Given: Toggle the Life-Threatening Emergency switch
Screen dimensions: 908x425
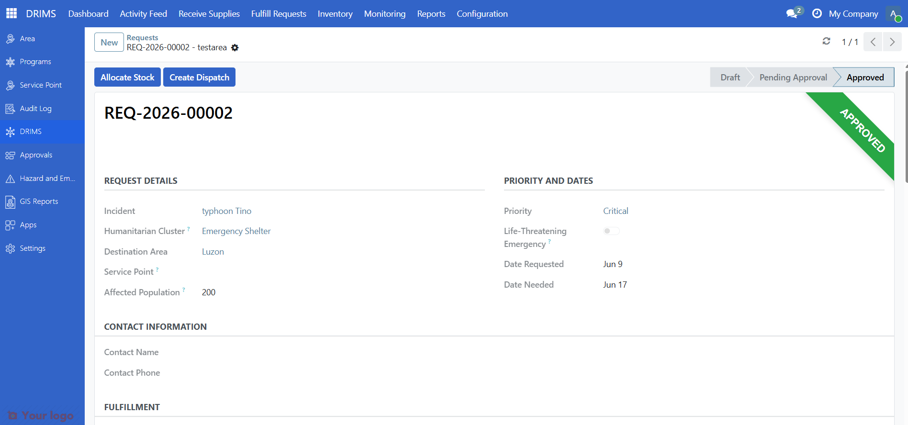Looking at the screenshot, I should [611, 231].
